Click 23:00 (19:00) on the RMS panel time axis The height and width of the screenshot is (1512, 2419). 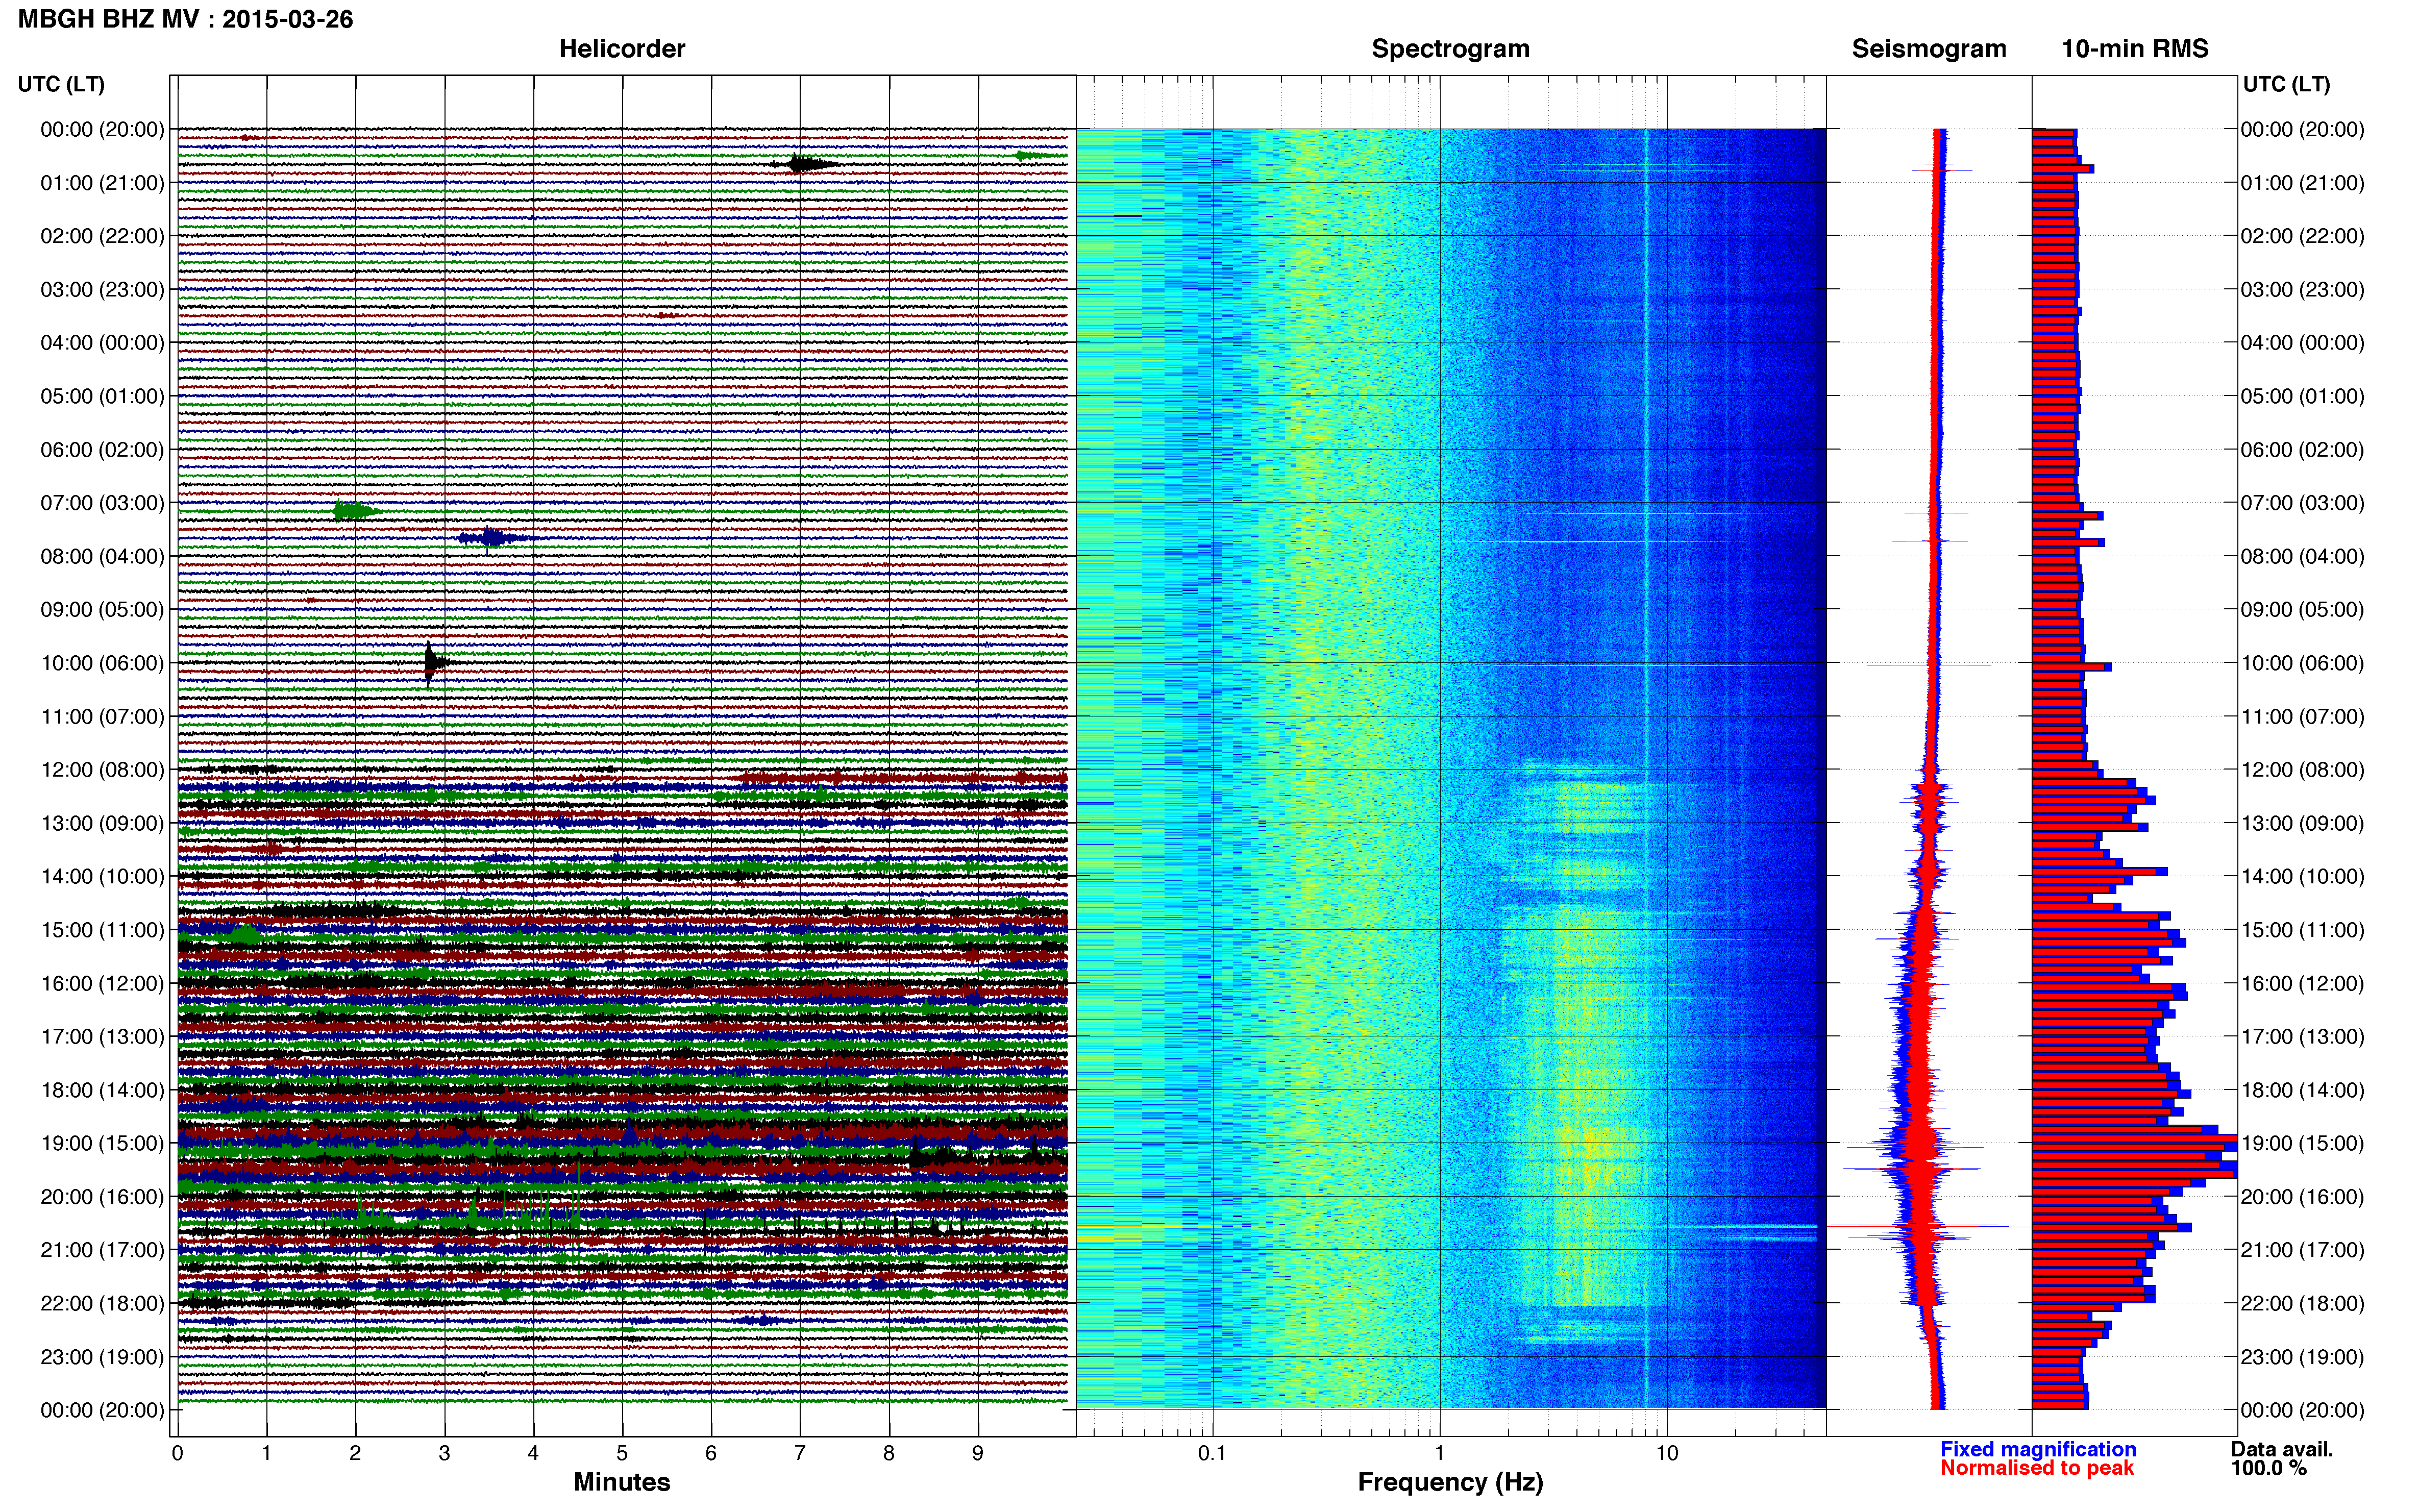(2303, 1357)
